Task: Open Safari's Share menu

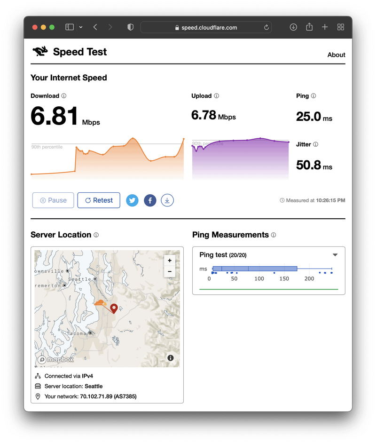Action: 309,27
